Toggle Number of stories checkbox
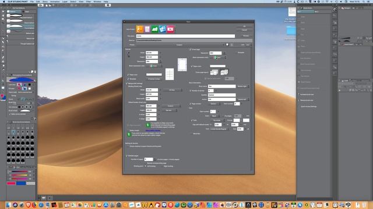Viewport: 373px width, 209px height. [x=191, y=91]
